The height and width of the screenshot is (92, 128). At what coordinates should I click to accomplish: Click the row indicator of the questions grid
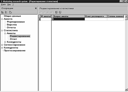click(52, 19)
